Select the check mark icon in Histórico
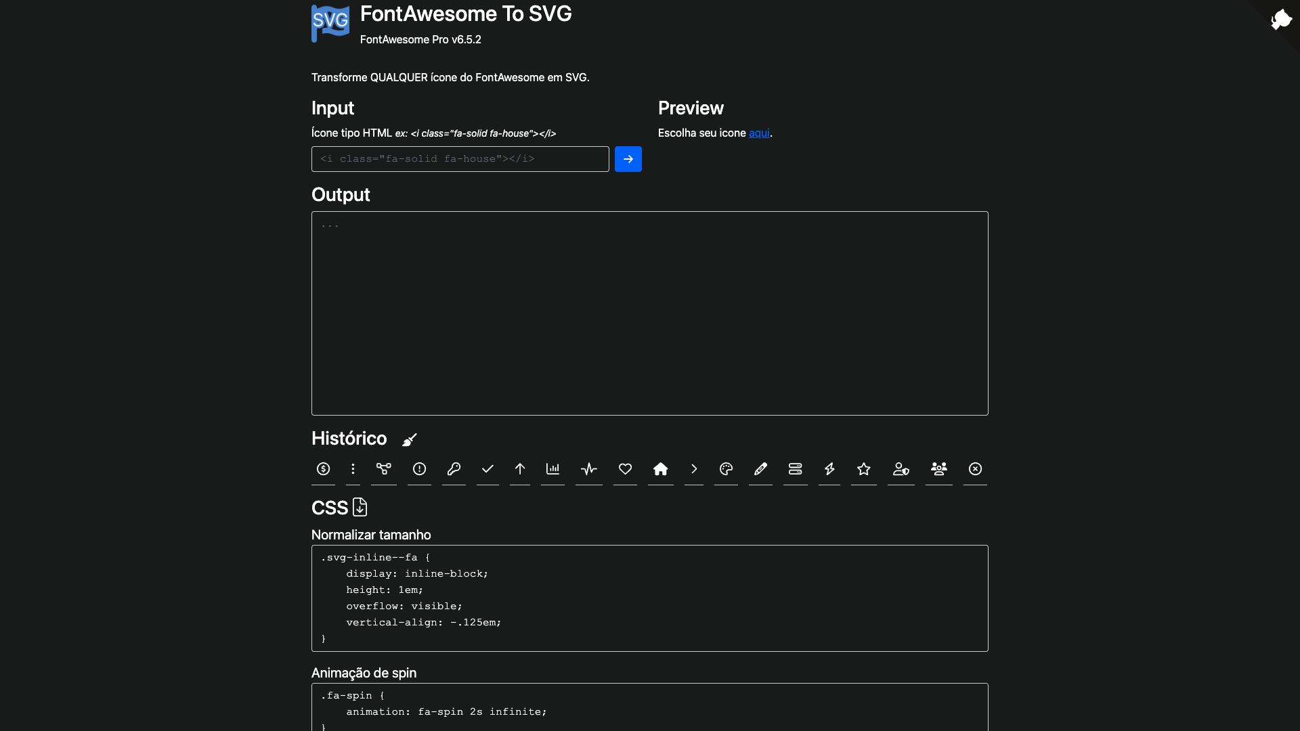 point(487,469)
